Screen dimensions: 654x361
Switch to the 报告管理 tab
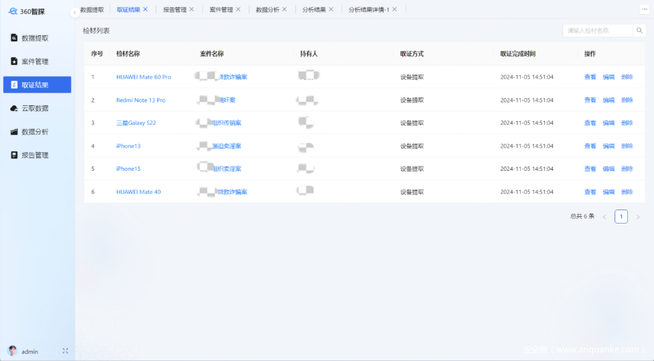pyautogui.click(x=174, y=10)
